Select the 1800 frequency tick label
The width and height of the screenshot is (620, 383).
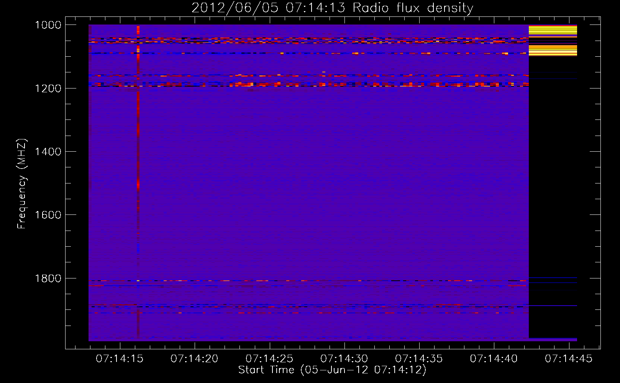coord(48,278)
